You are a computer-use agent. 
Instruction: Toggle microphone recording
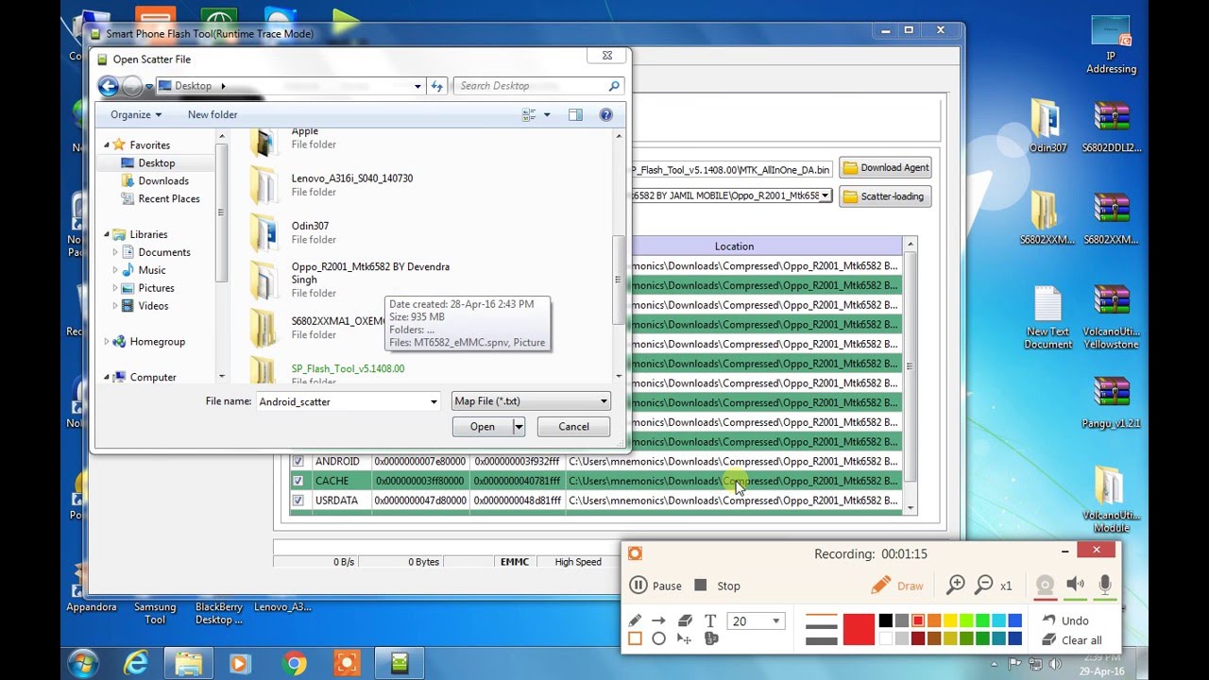(1105, 586)
